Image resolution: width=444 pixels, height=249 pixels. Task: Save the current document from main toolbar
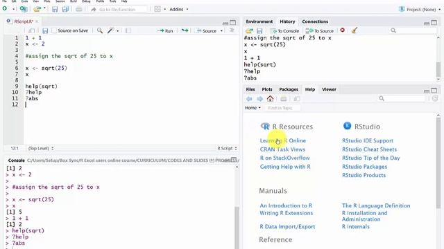tap(55, 9)
